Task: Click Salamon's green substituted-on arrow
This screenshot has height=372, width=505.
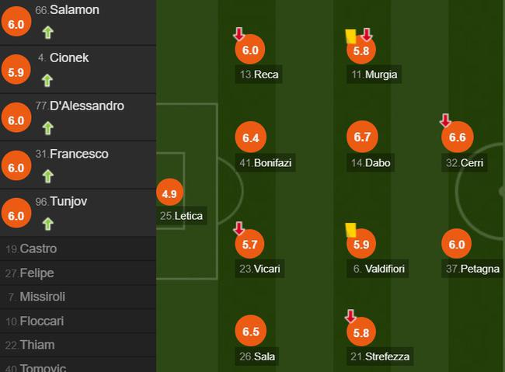Action: (47, 32)
